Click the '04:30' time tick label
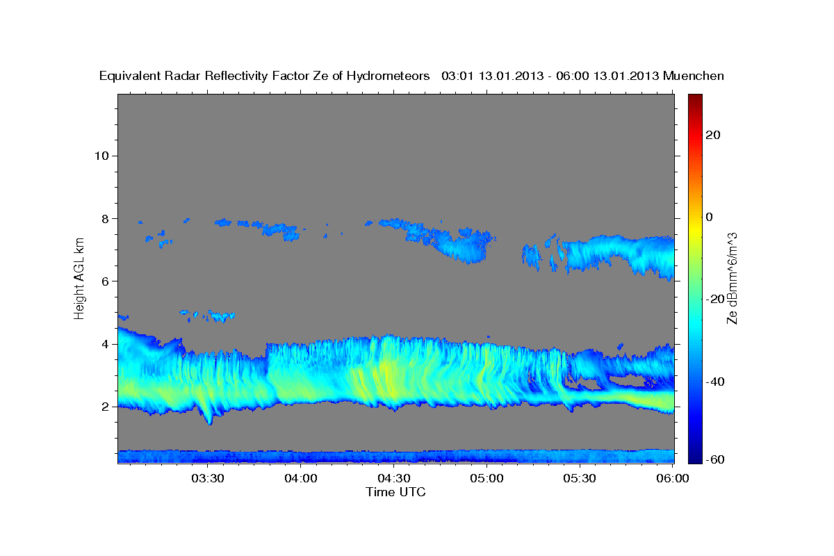Screen dimensions: 834x556 tap(394, 478)
